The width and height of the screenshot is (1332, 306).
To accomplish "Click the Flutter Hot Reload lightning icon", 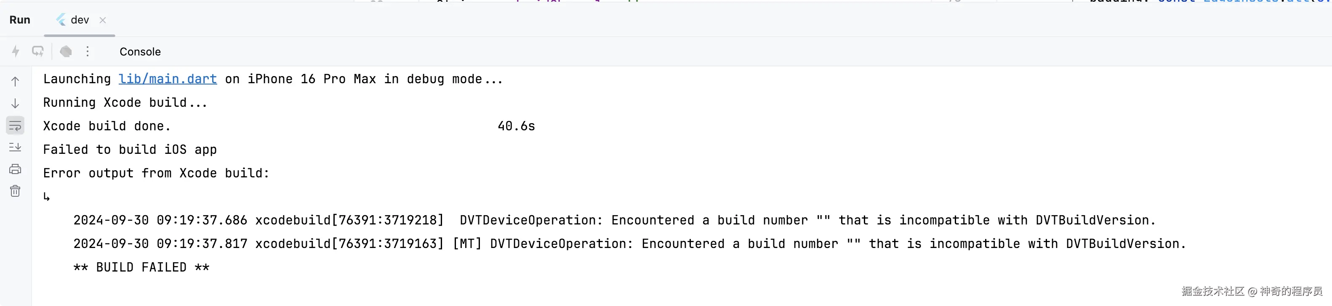I will (16, 51).
